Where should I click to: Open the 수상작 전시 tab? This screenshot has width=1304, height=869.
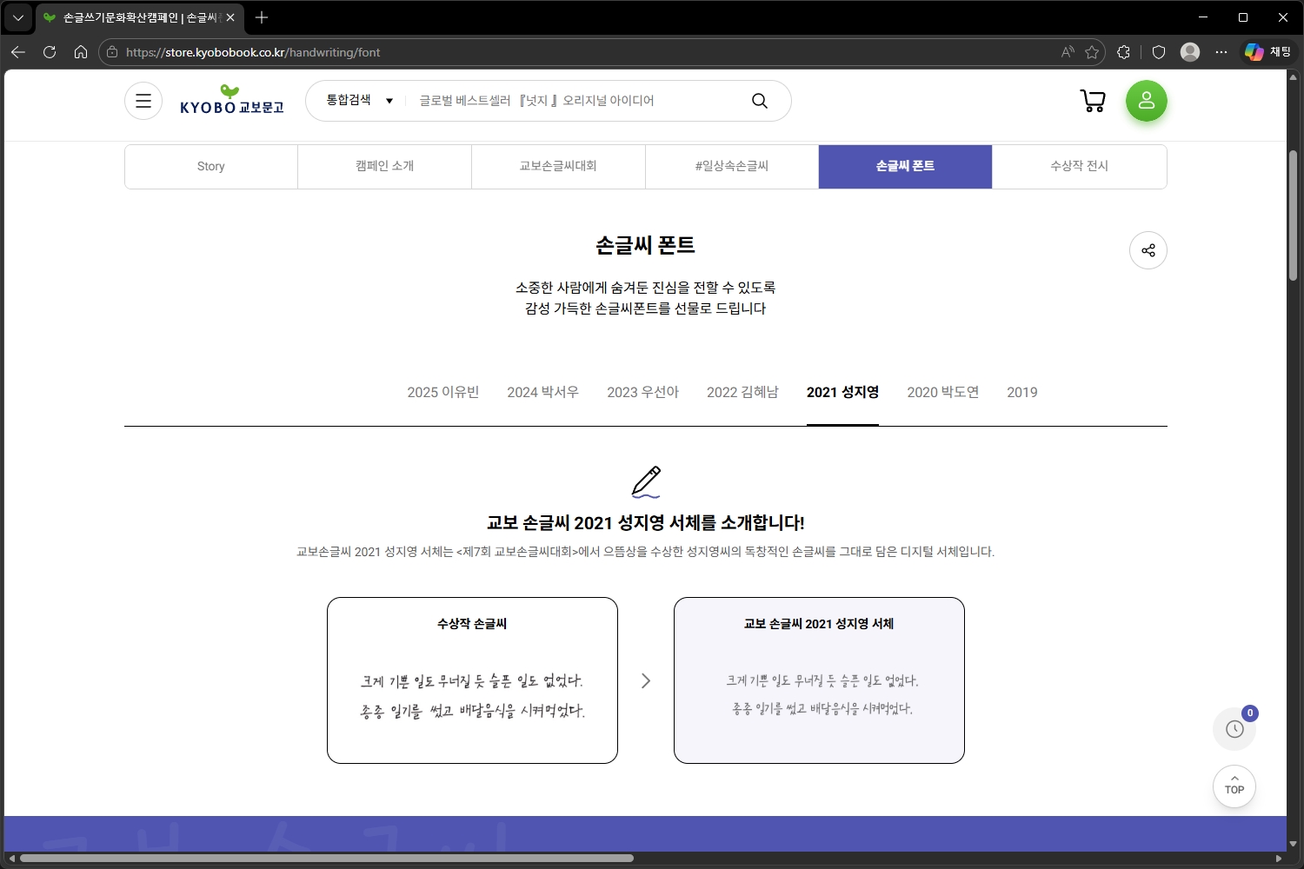point(1079,167)
